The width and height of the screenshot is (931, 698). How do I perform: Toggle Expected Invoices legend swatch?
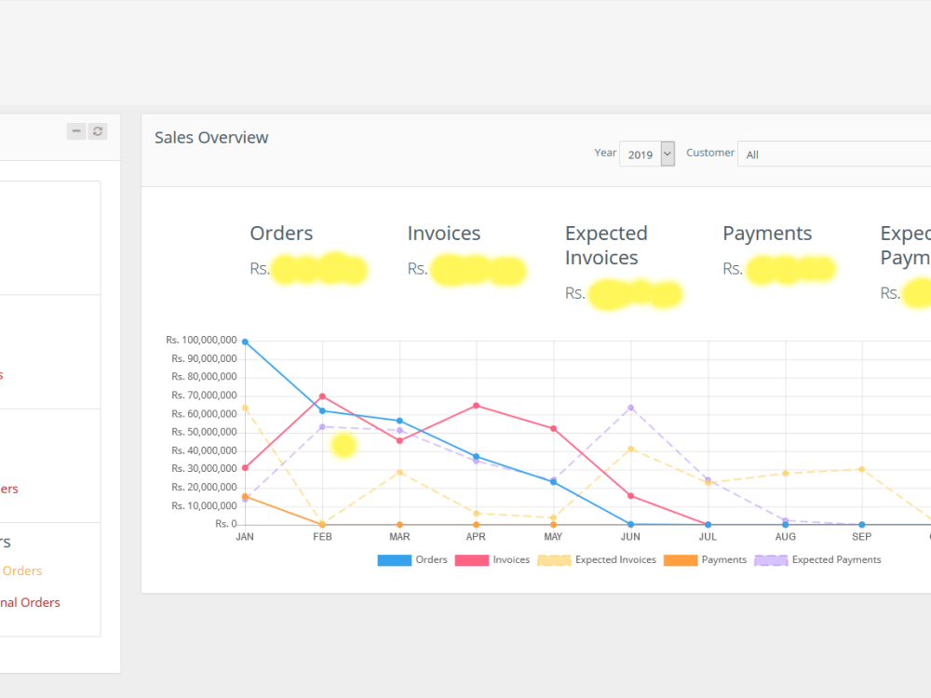tap(554, 560)
